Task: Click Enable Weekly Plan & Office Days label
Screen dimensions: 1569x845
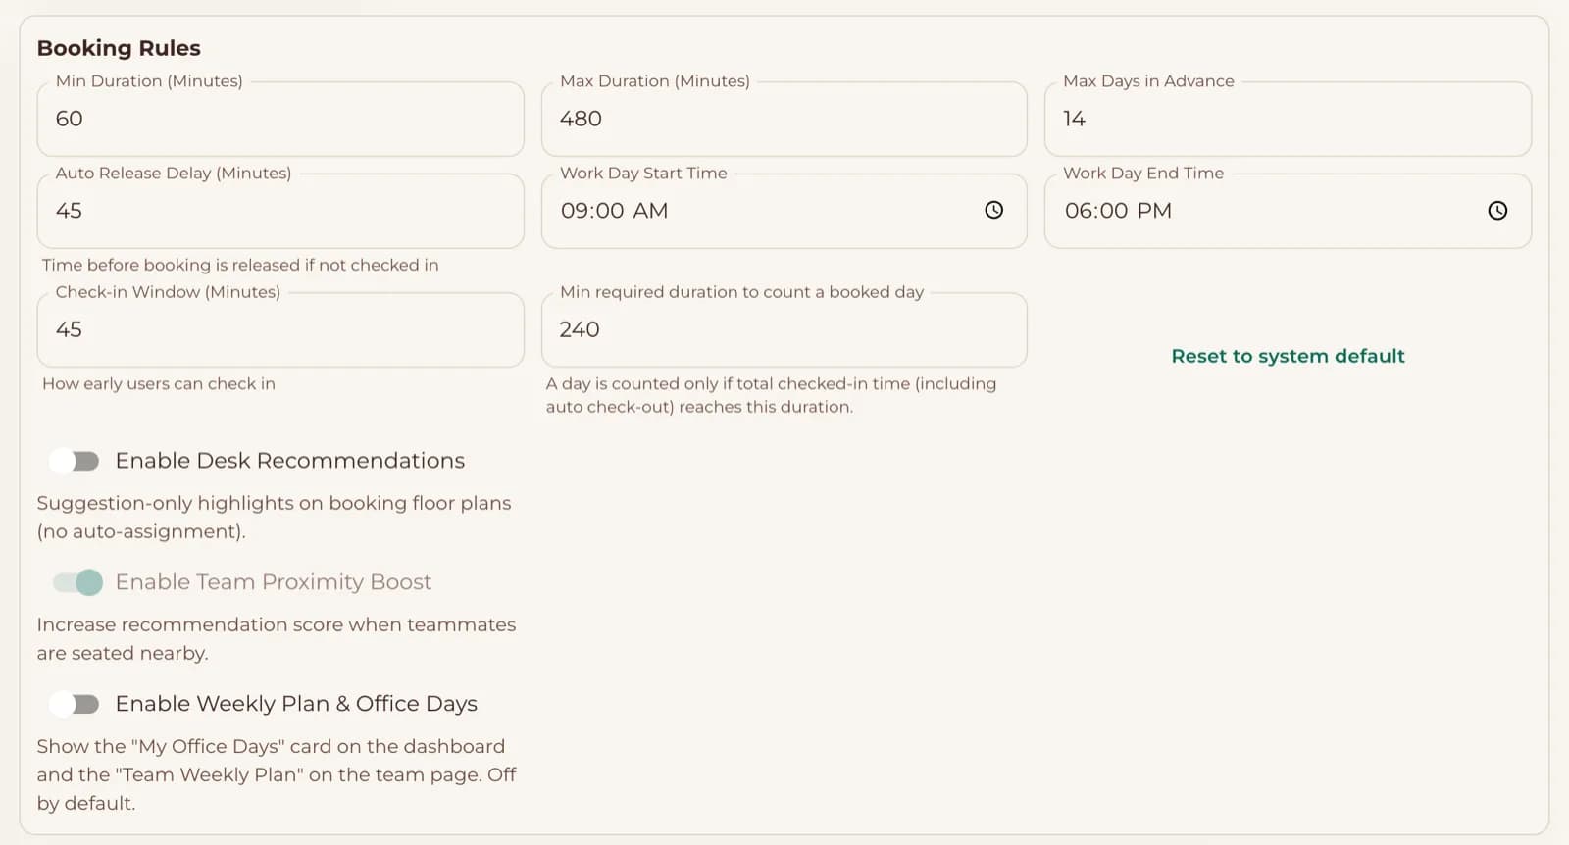Action: 296,704
